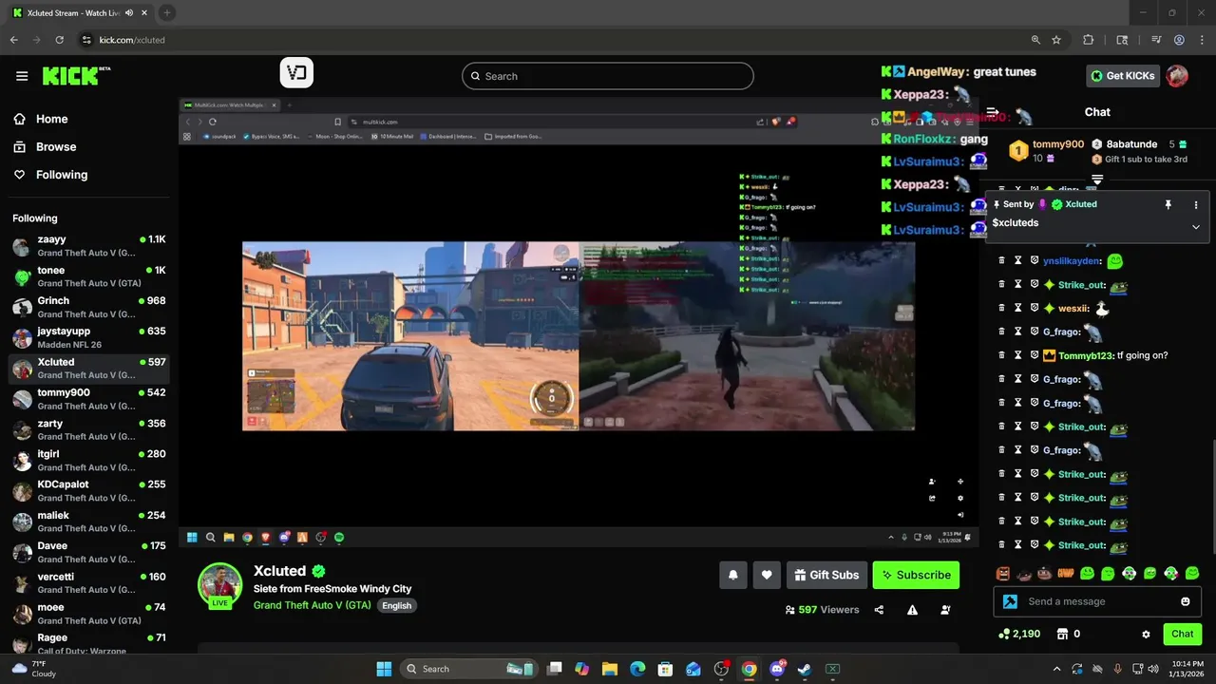
Task: Click the Send a message input
Action: pyautogui.click(x=1097, y=601)
